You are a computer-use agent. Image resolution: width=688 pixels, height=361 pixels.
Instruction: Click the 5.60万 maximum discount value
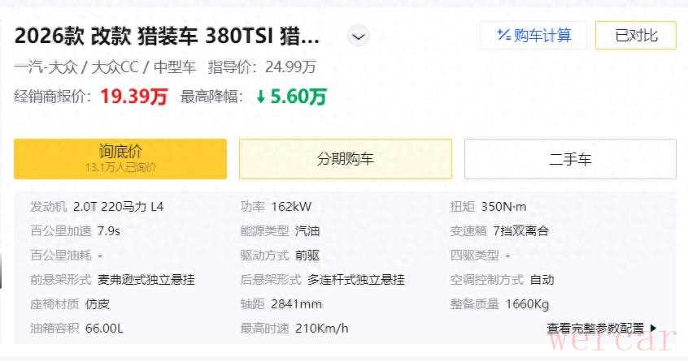point(298,97)
